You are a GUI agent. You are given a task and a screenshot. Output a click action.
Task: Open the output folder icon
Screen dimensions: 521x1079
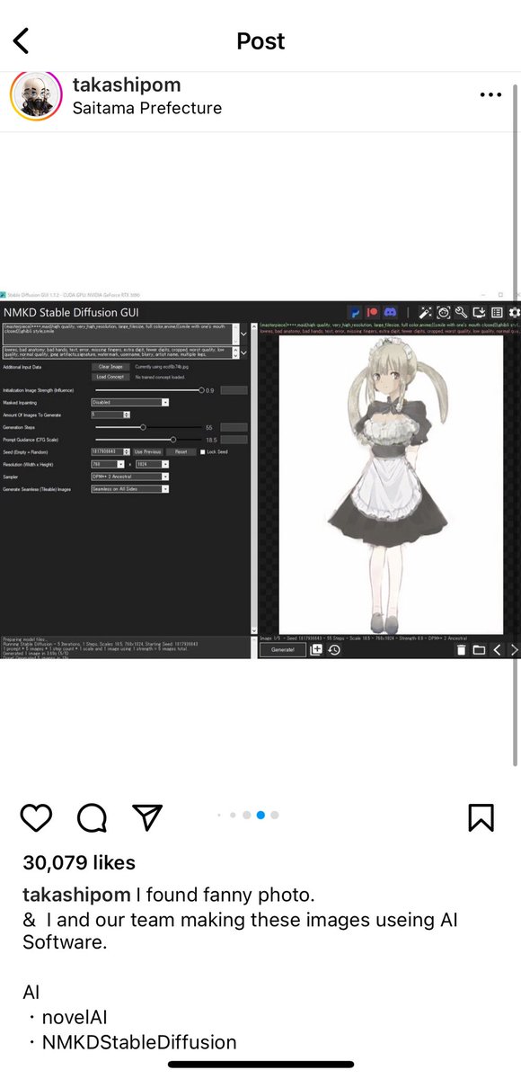click(479, 650)
